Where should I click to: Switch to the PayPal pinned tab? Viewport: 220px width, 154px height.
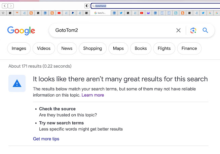tap(73, 13)
